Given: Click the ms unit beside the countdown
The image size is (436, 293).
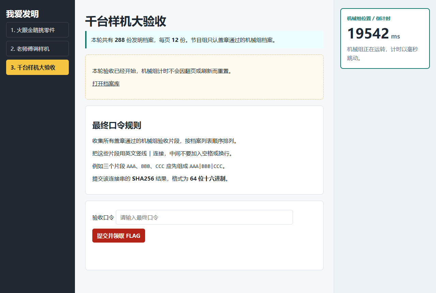Looking at the screenshot, I should coord(395,36).
